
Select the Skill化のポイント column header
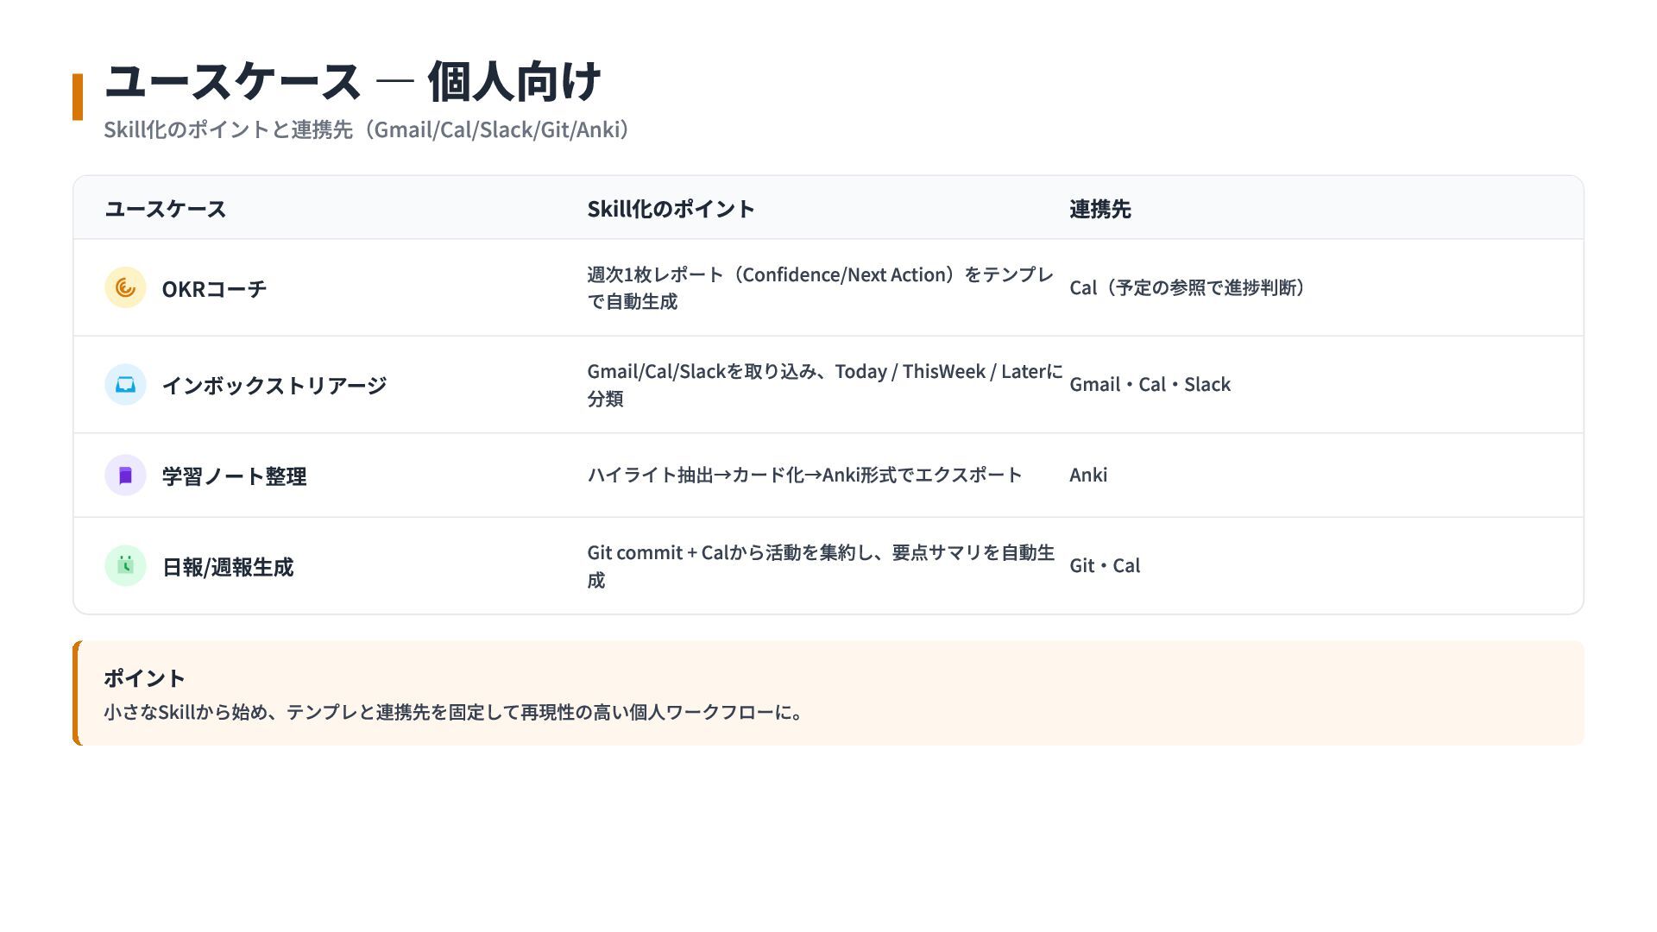pyautogui.click(x=671, y=209)
